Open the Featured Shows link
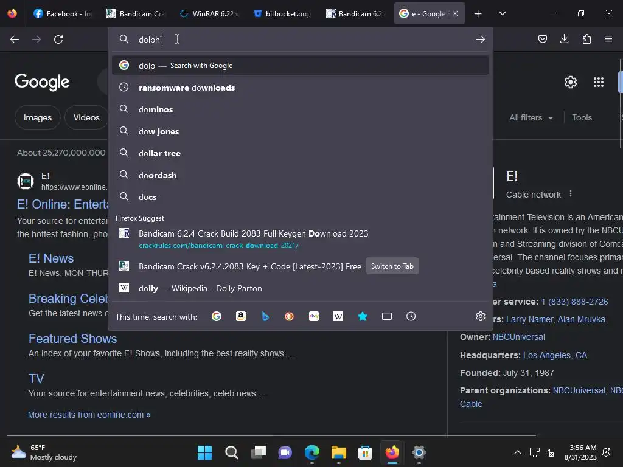 pos(73,339)
